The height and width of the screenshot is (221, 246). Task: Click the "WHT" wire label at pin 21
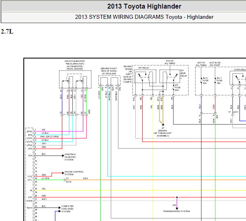tap(44, 199)
